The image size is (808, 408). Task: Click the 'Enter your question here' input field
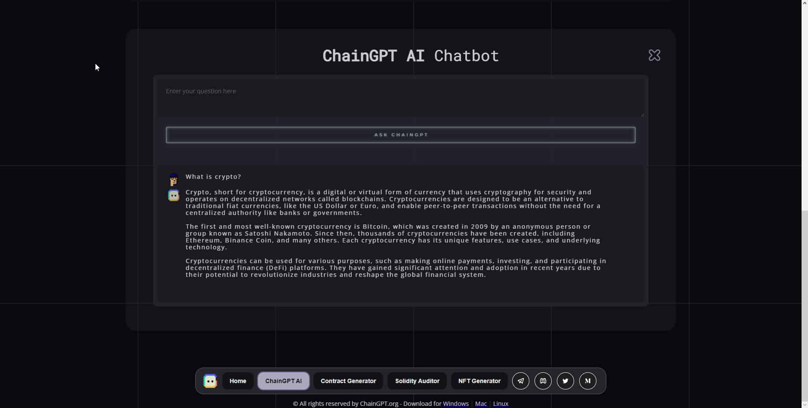[x=401, y=95]
